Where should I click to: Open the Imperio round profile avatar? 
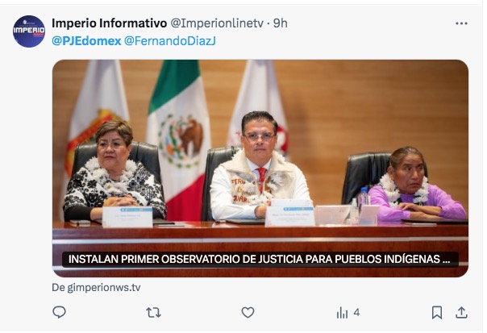tap(29, 31)
